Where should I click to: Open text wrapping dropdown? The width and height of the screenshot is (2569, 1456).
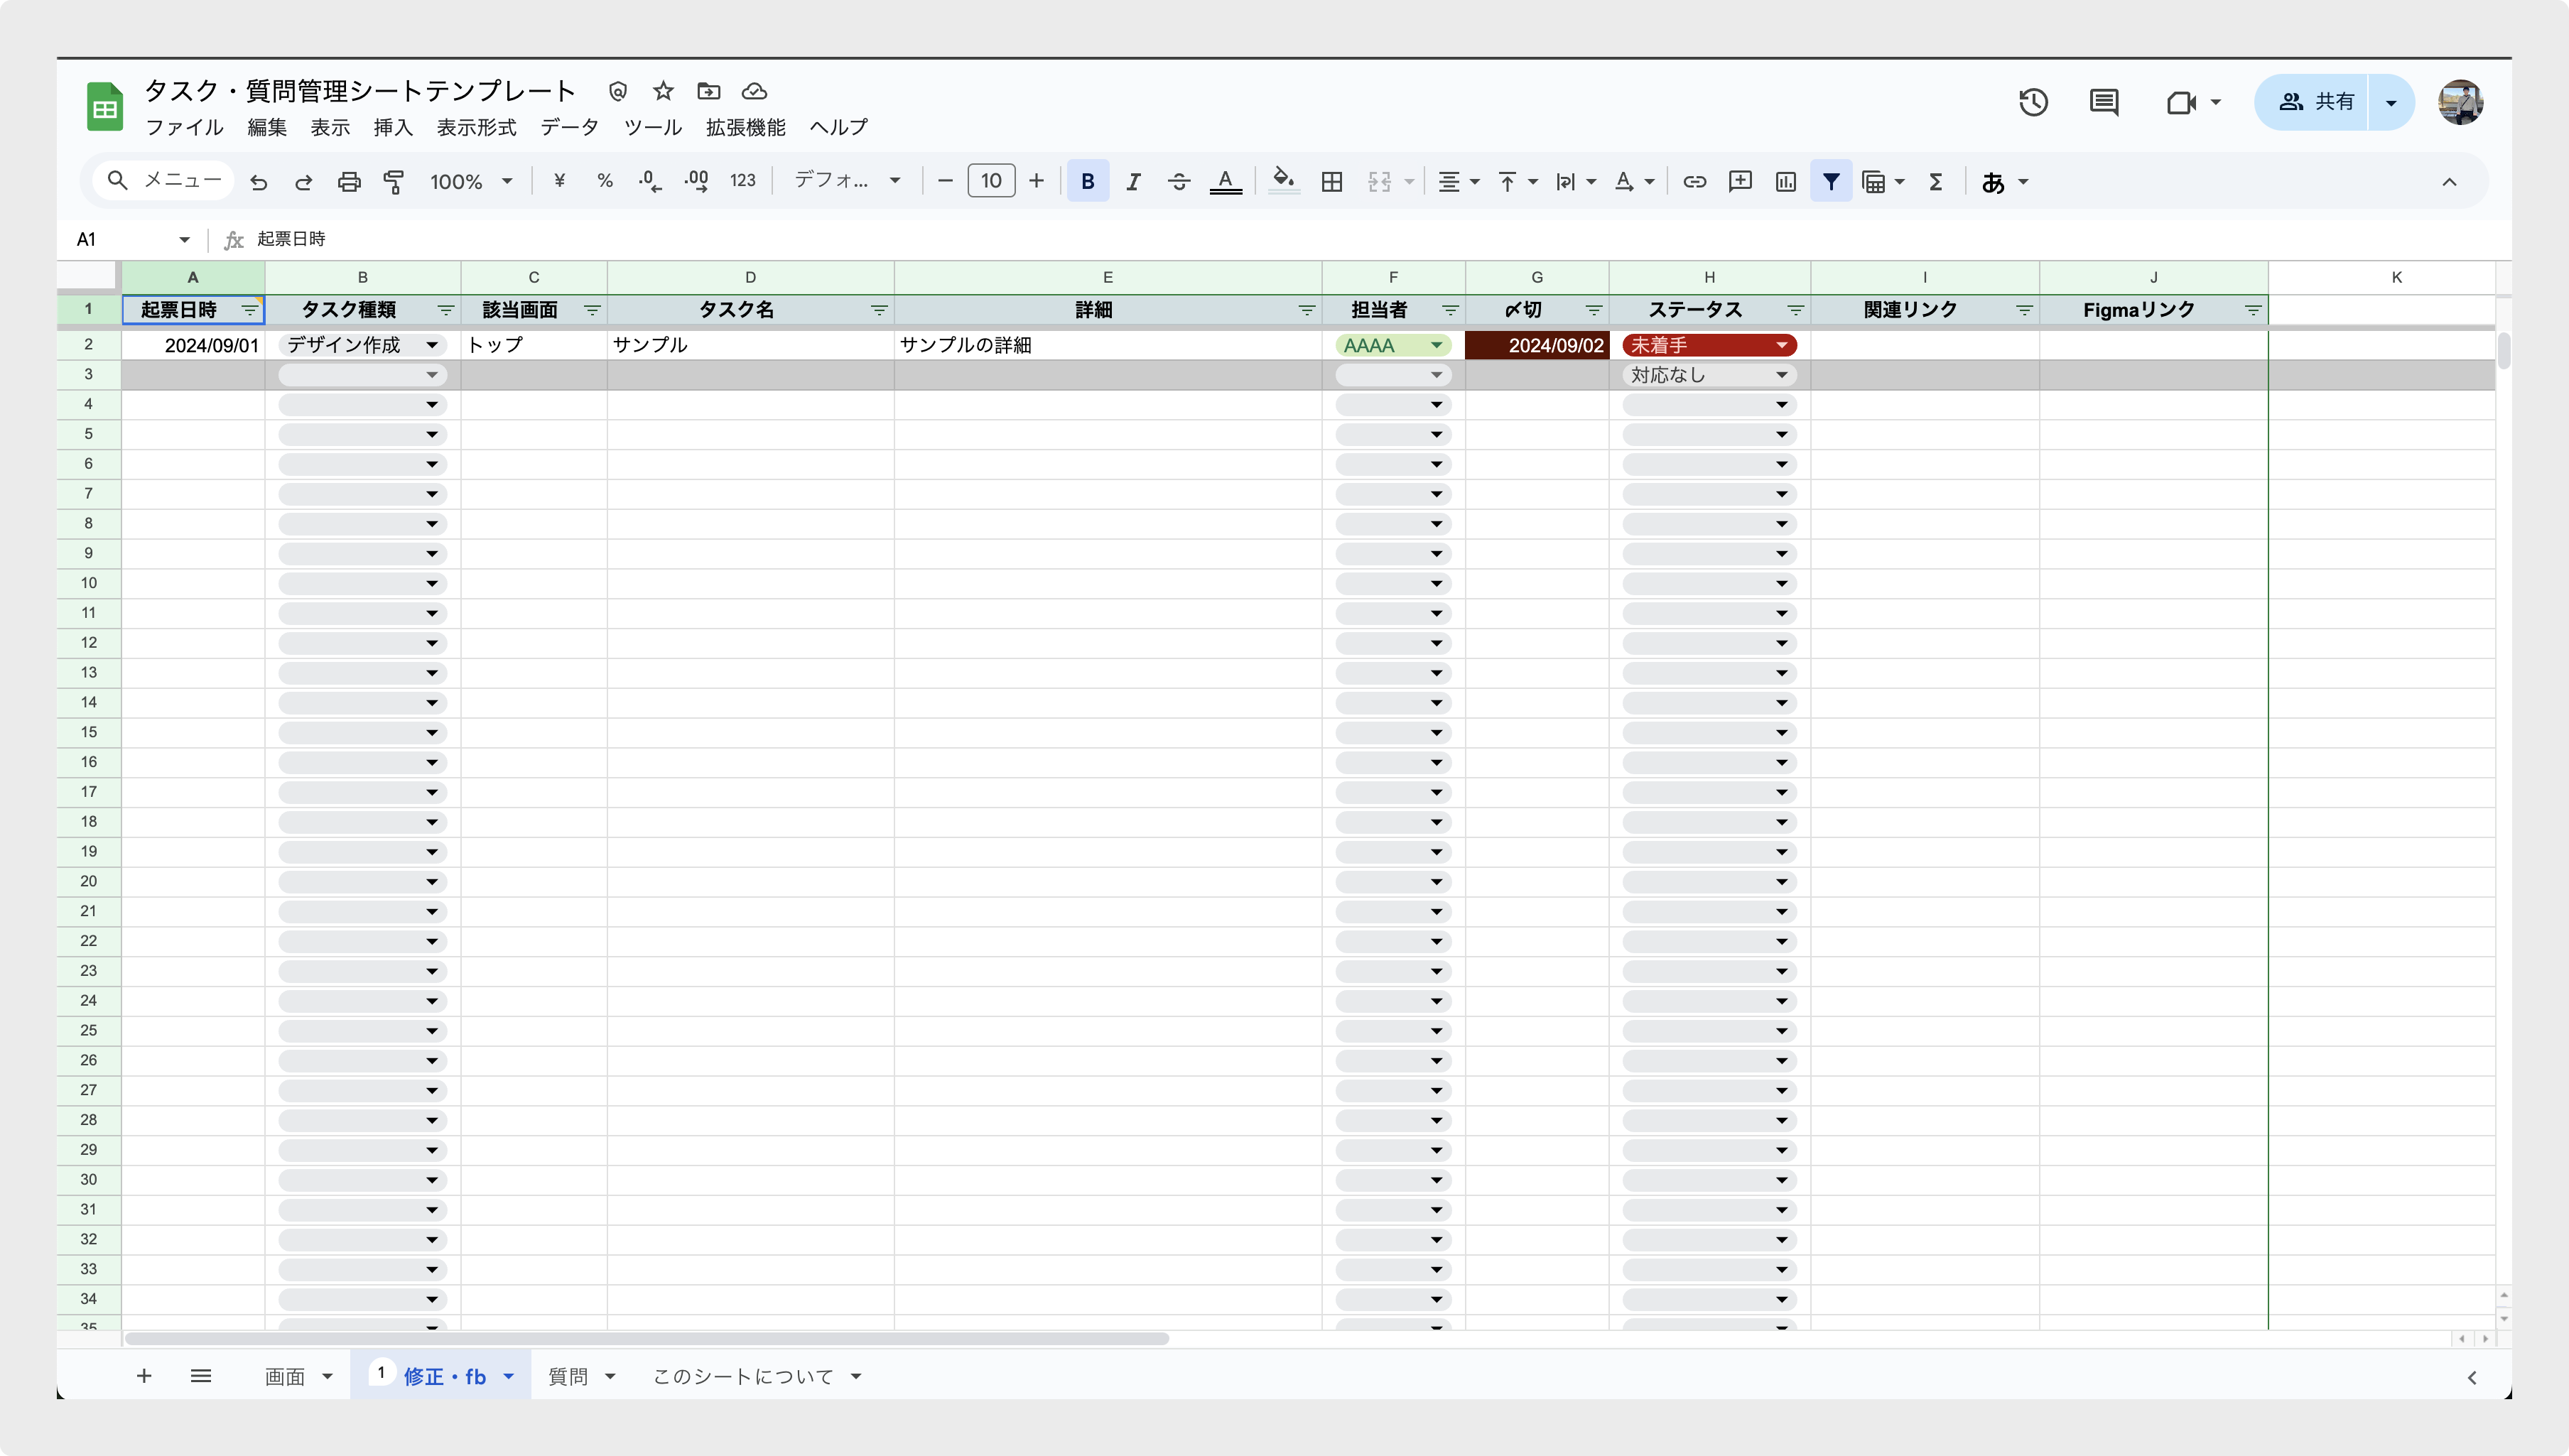click(x=1575, y=182)
